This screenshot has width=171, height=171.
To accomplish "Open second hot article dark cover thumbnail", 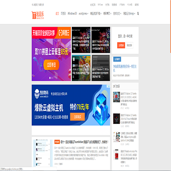I will point(116,119).
